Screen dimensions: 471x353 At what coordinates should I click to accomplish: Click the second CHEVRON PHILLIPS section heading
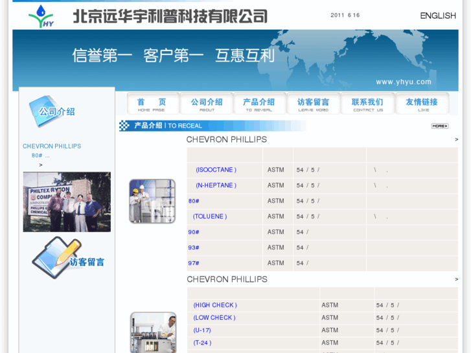pos(227,279)
